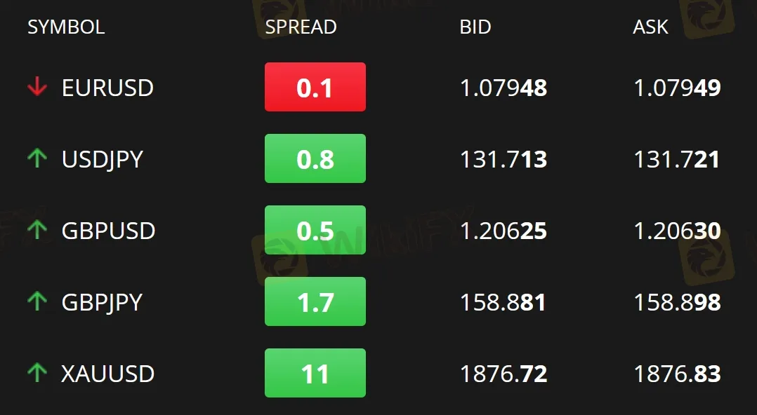This screenshot has height=415, width=757.
Task: Select the XAUUSD symbol name
Action: coord(108,374)
